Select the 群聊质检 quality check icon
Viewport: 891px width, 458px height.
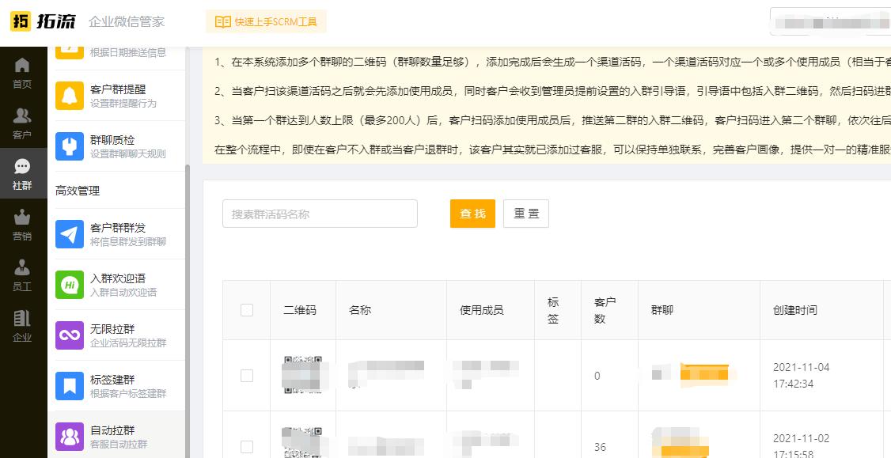tap(69, 146)
